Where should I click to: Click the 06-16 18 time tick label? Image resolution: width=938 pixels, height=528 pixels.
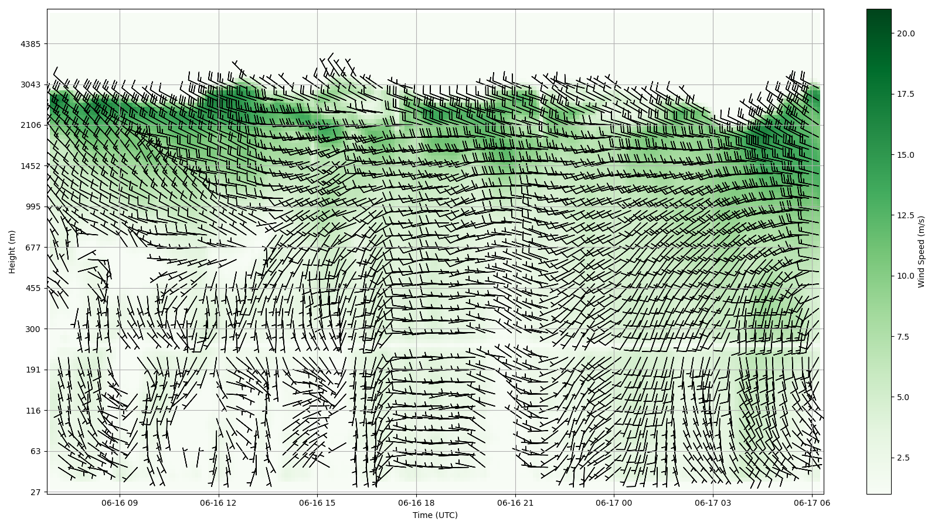416,503
